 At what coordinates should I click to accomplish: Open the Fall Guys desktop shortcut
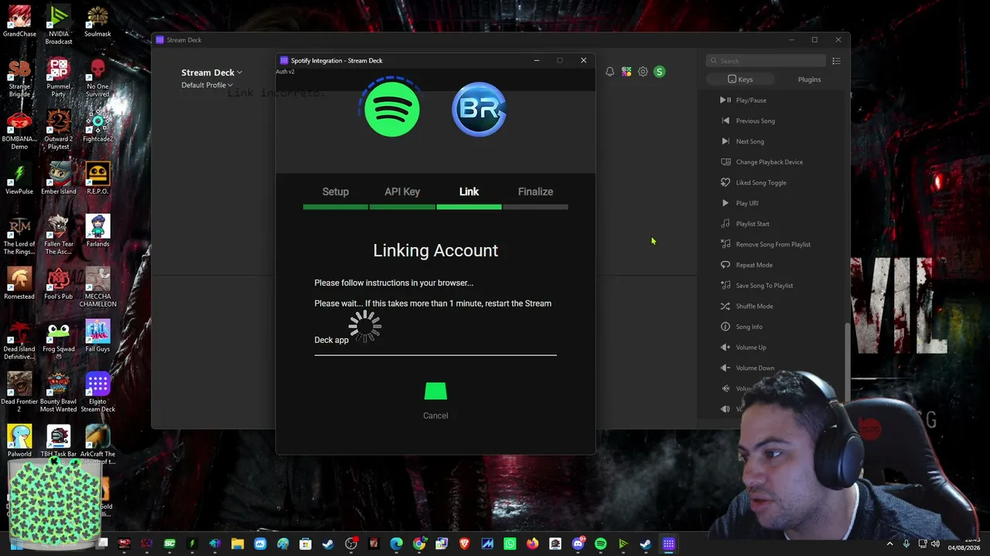pyautogui.click(x=97, y=337)
